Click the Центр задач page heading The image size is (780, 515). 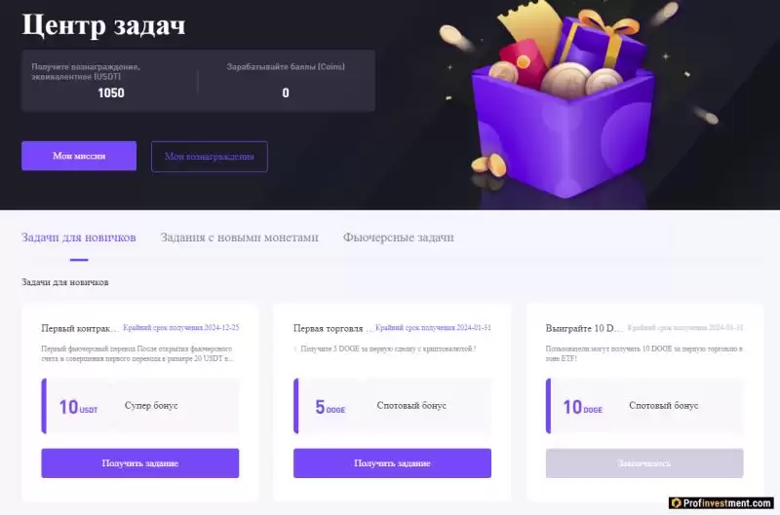point(103,24)
